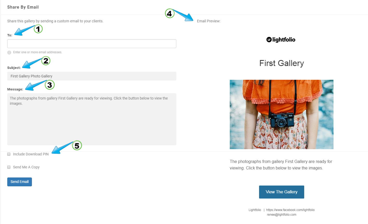Click the lightfolio logo in email preview
This screenshot has width=368, height=224.
point(281,40)
